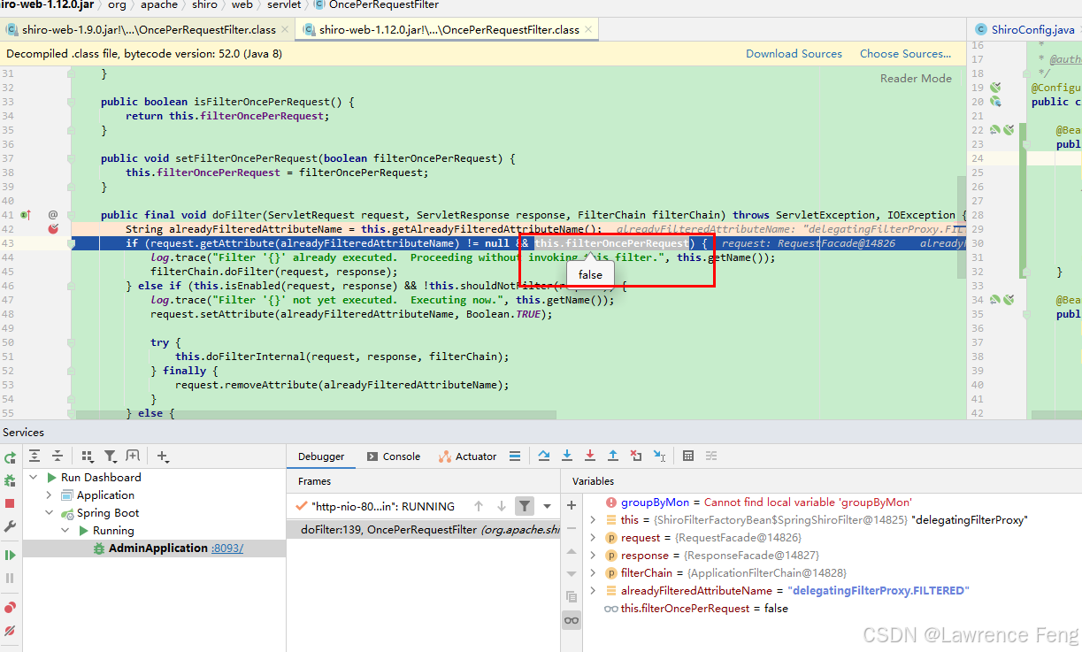Collapse the Spring Boot tree node
The height and width of the screenshot is (652, 1082).
click(x=51, y=512)
